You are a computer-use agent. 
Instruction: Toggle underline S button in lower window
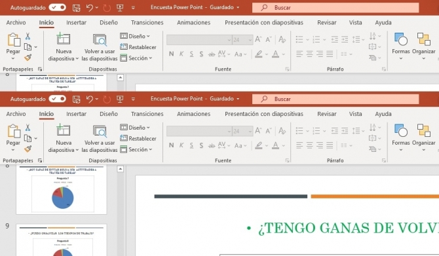(191, 145)
